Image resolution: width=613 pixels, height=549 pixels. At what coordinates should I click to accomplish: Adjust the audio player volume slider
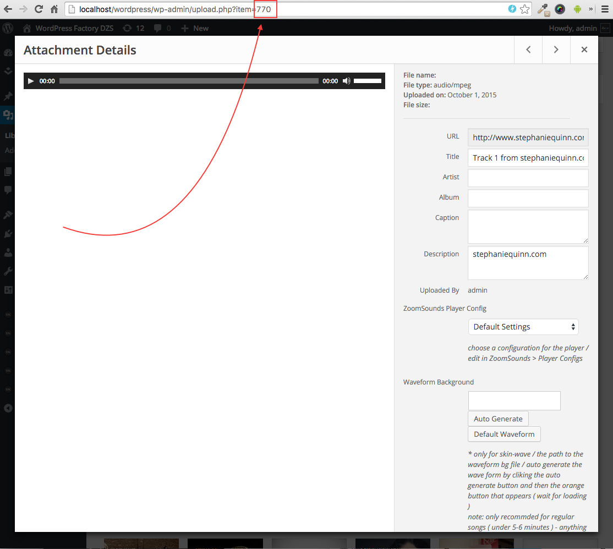tap(368, 81)
